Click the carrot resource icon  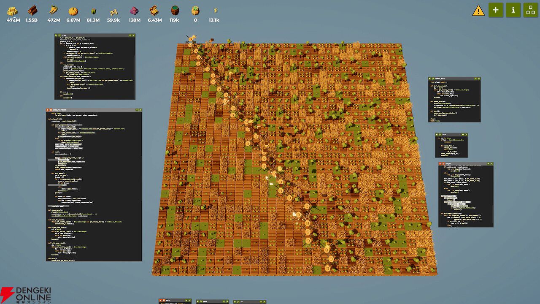coord(54,11)
